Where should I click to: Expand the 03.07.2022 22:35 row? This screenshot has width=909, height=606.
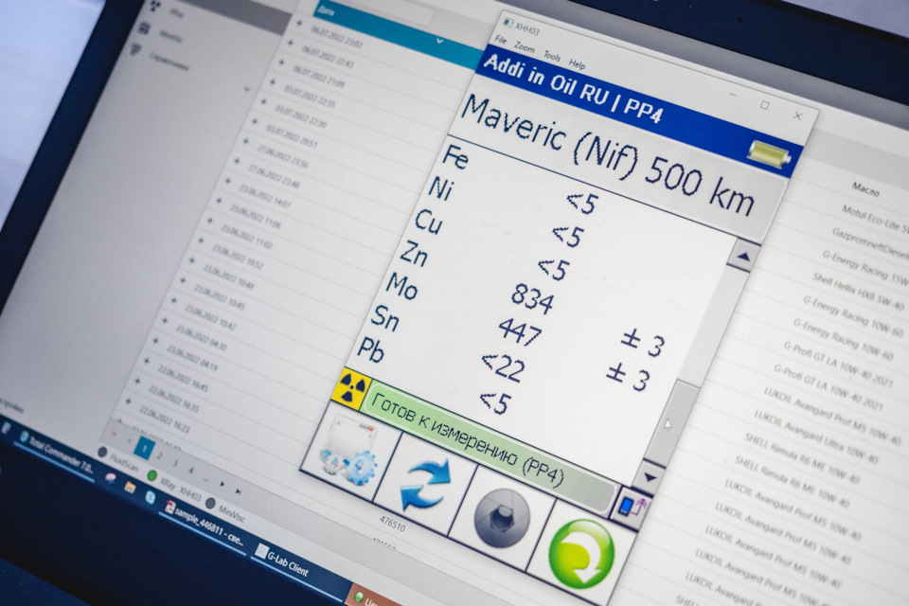click(x=272, y=82)
